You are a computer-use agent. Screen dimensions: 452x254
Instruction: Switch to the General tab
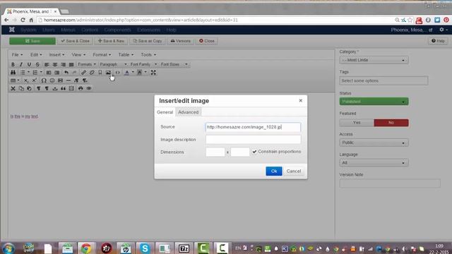click(x=165, y=112)
